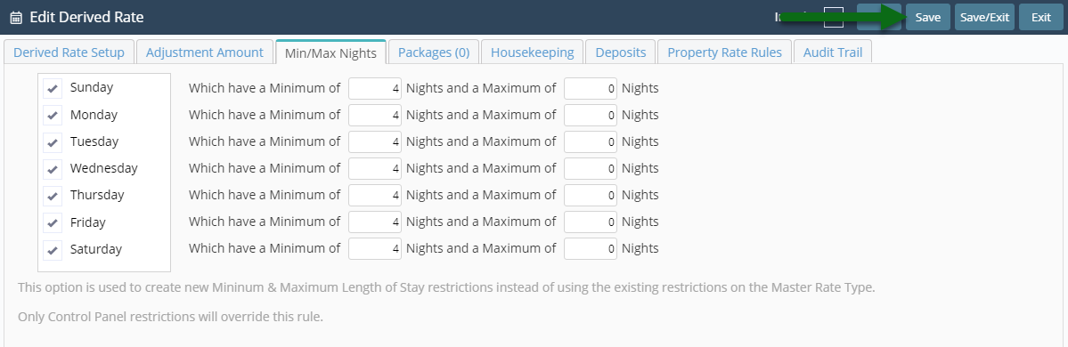Image resolution: width=1068 pixels, height=347 pixels.
Task: Click the calendar icon beside Edit Derived Rate
Action: pyautogui.click(x=16, y=18)
